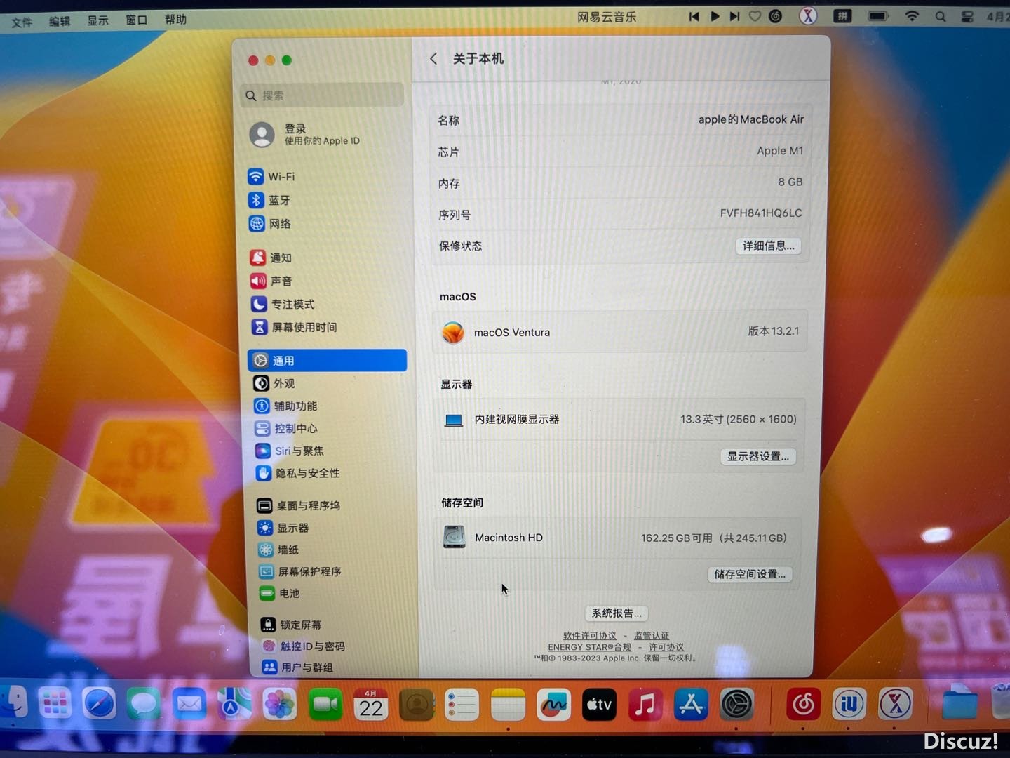Click next track in menu bar
1010x758 pixels.
734,16
